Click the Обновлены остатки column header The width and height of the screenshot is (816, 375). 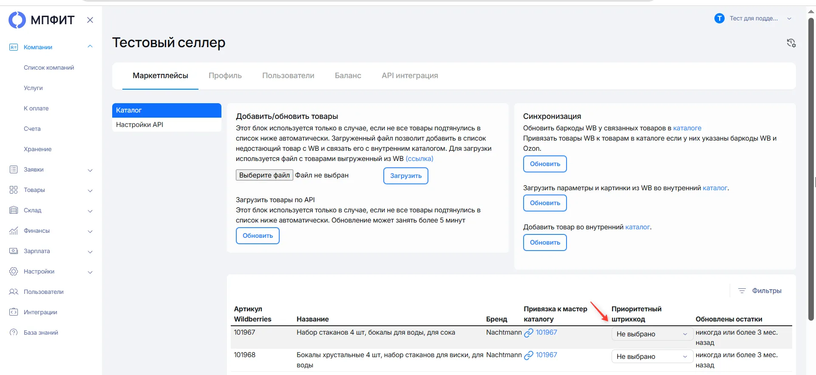point(729,319)
